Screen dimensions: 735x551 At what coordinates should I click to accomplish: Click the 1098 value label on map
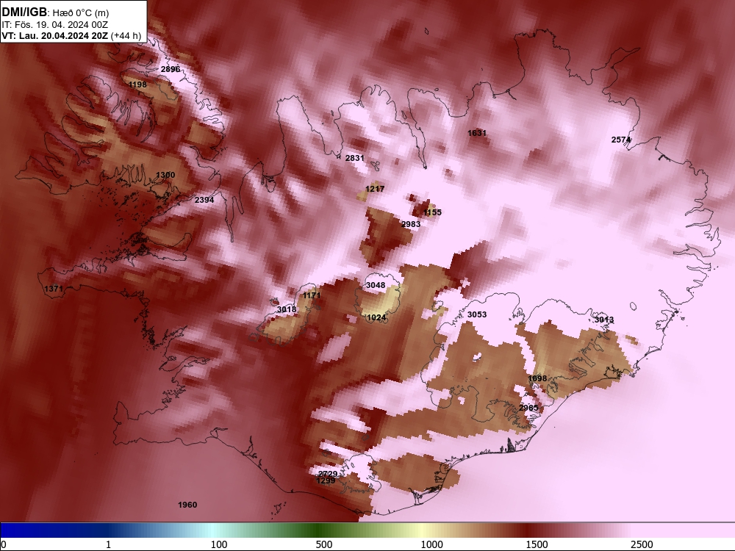click(x=538, y=378)
